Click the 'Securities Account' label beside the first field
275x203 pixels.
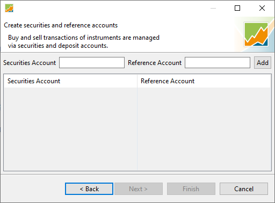(30, 63)
